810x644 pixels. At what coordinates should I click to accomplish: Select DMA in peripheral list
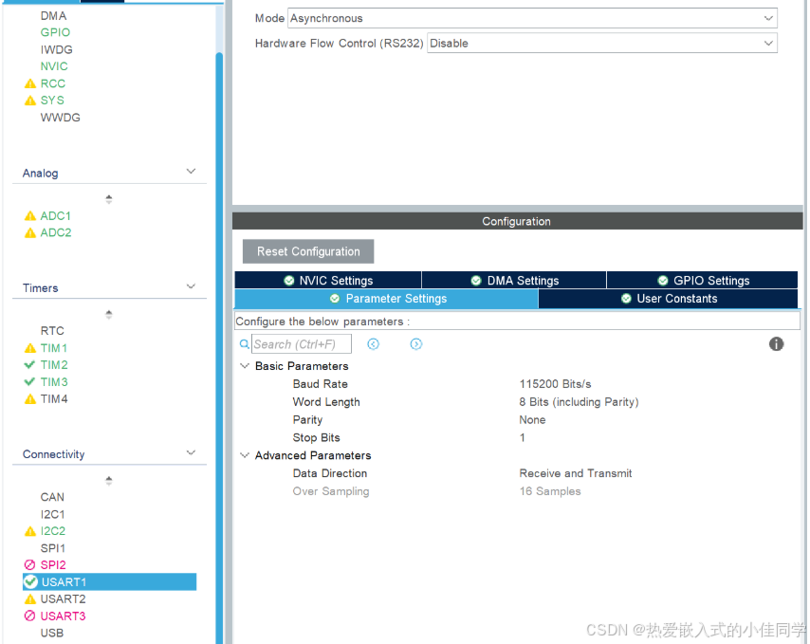coord(54,16)
